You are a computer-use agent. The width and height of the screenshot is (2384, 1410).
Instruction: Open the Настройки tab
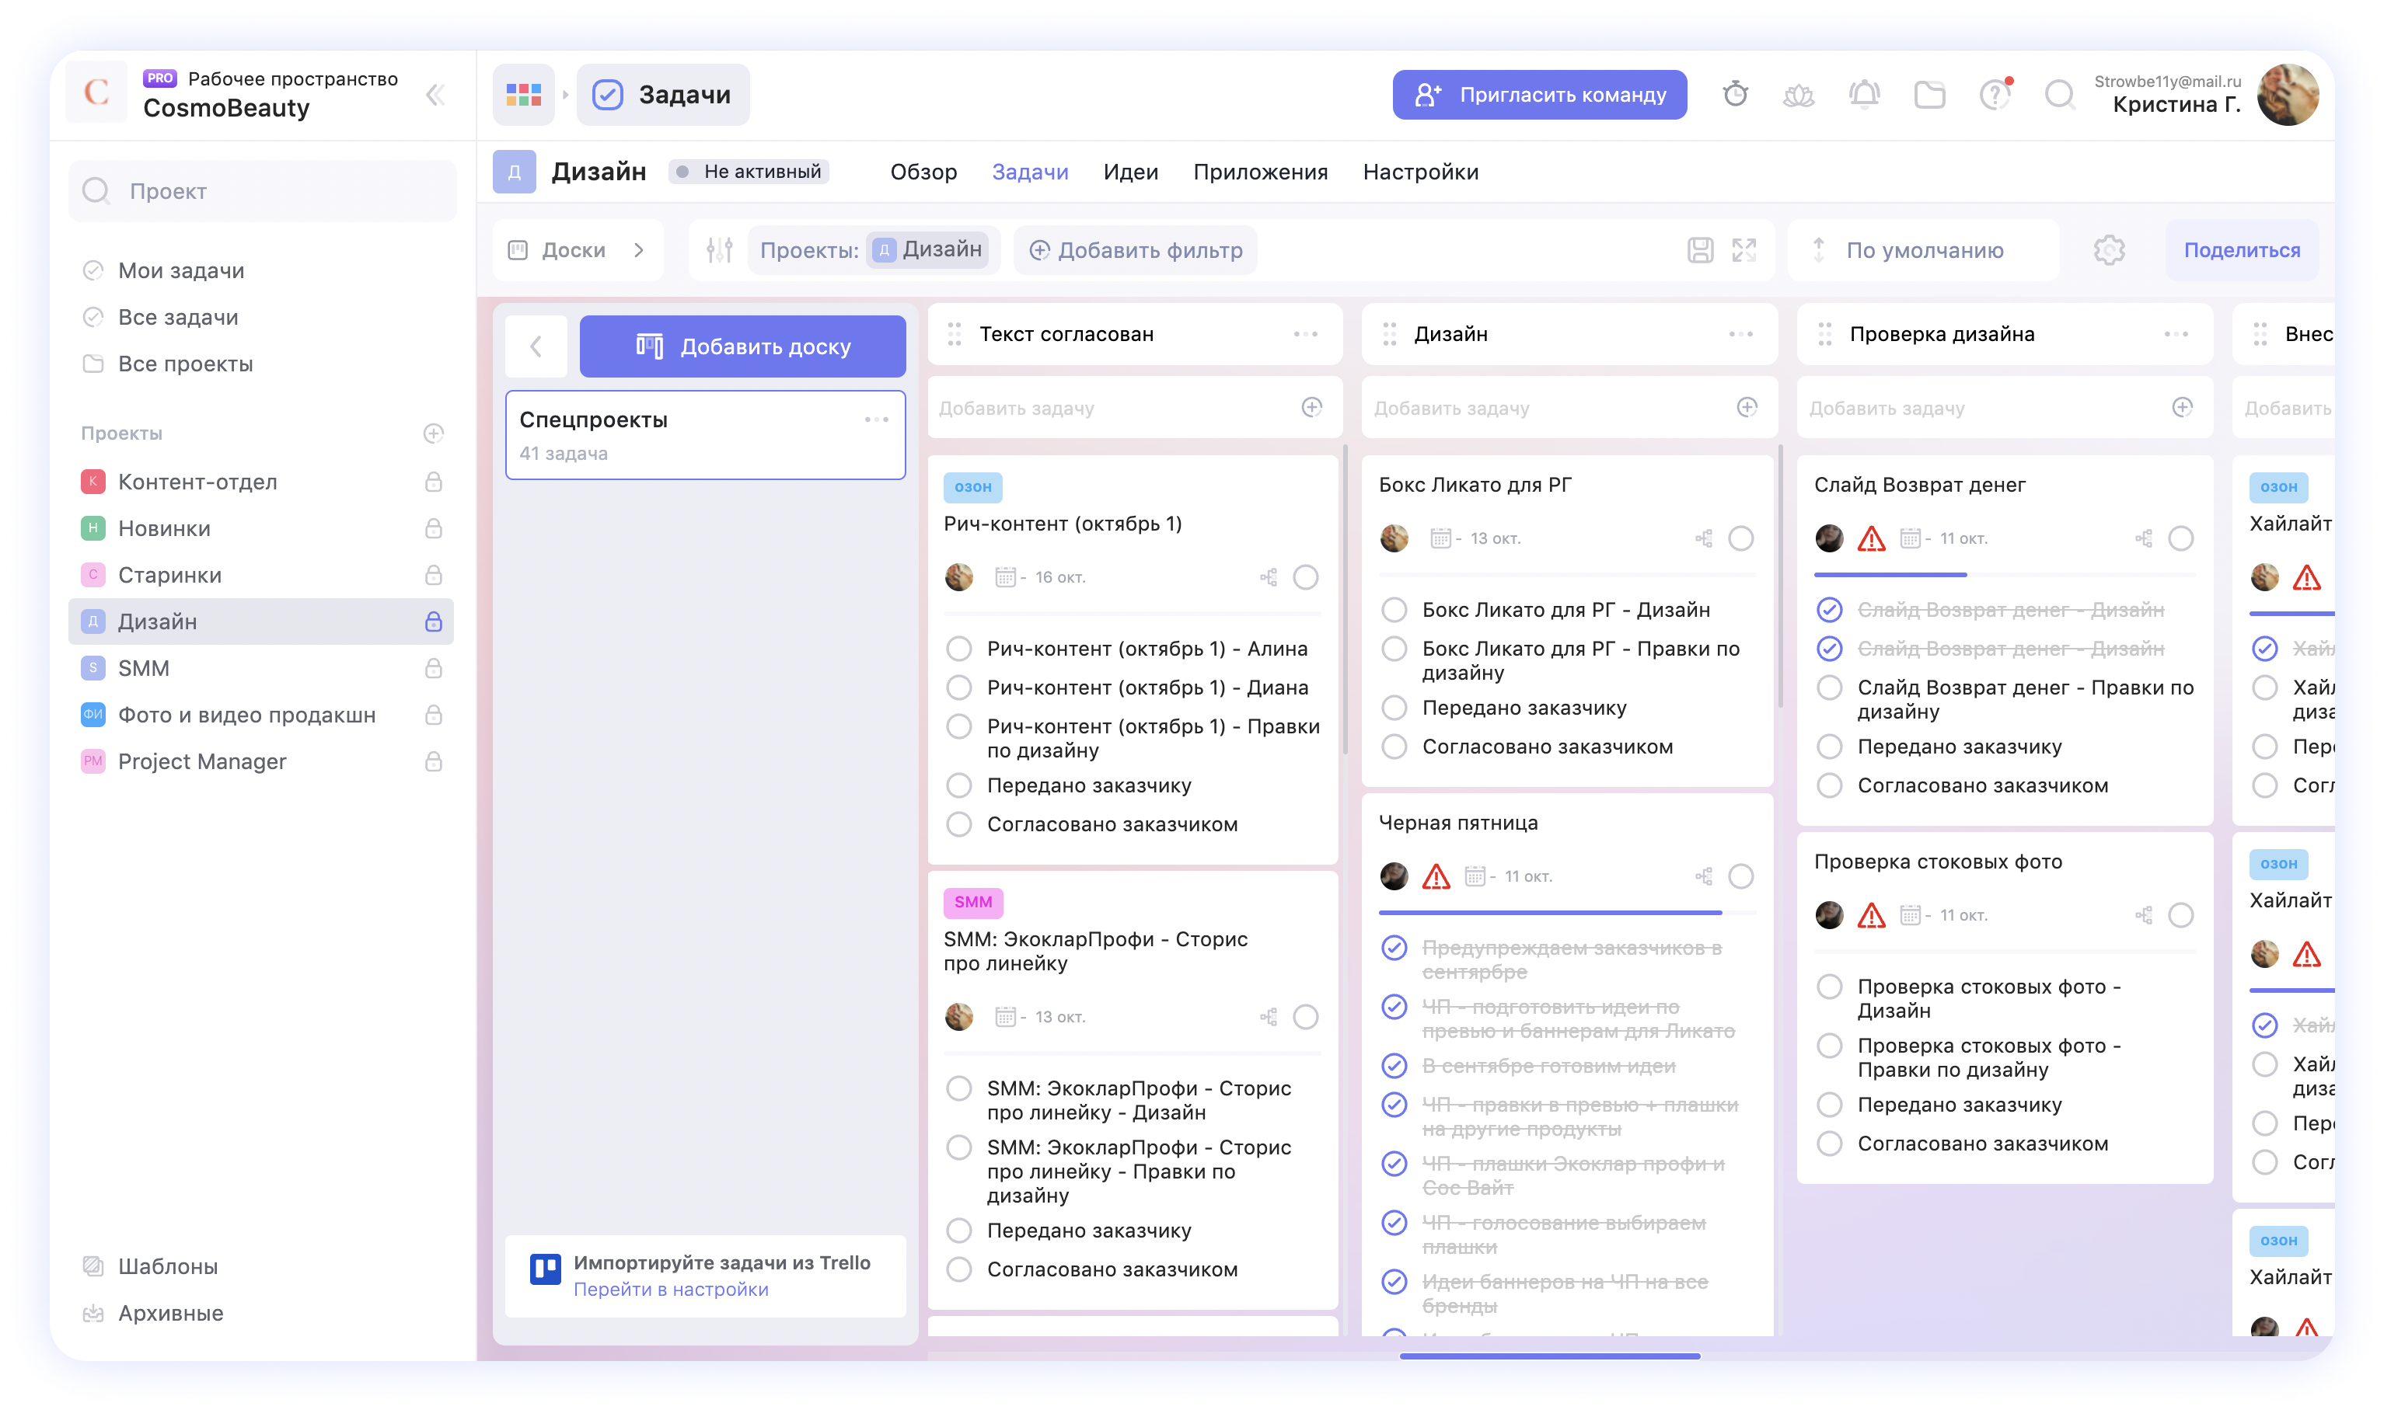pos(1420,172)
